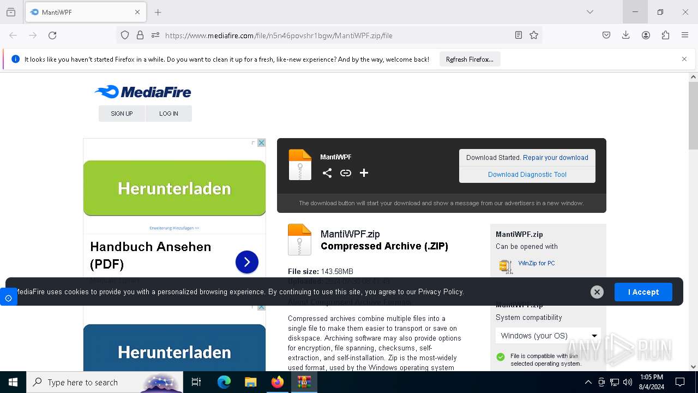The image size is (698, 393).
Task: Click the LOG IN button
Action: pyautogui.click(x=169, y=114)
